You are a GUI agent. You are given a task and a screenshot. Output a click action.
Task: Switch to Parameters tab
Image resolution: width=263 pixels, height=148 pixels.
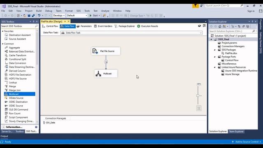[84, 26]
